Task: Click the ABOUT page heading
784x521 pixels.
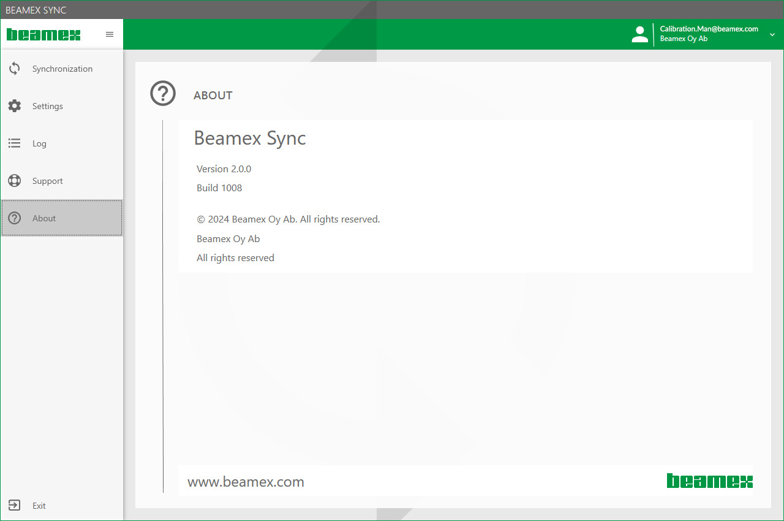Action: (213, 95)
